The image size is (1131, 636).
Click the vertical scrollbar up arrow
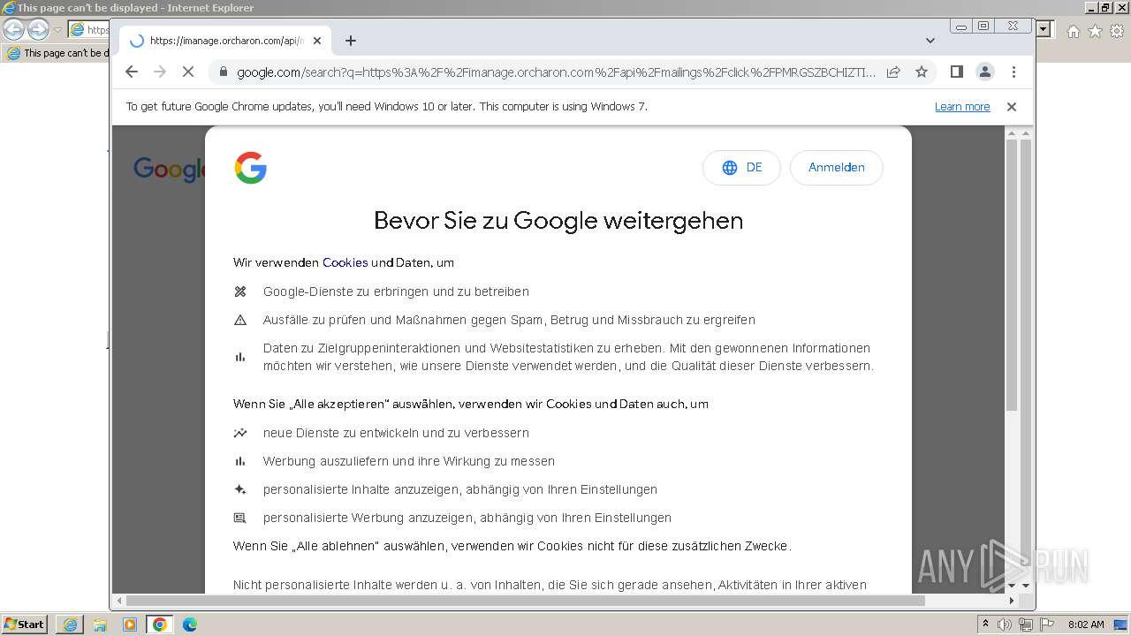pos(1026,133)
